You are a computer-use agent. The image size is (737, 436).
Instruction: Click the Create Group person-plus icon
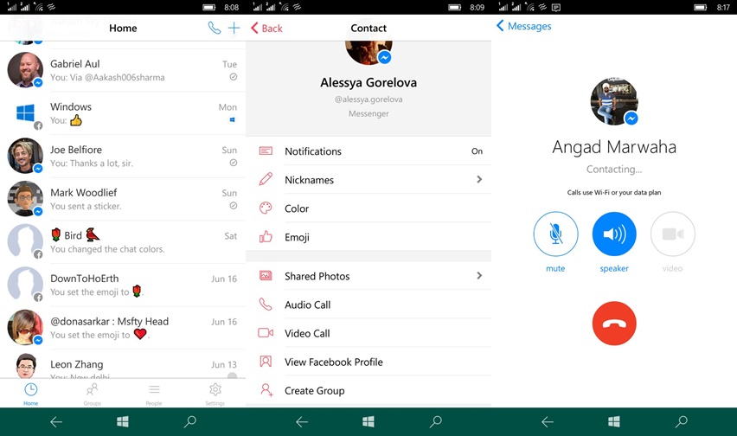(266, 390)
